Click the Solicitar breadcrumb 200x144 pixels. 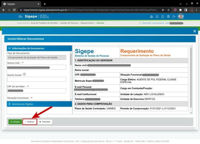coord(100,23)
